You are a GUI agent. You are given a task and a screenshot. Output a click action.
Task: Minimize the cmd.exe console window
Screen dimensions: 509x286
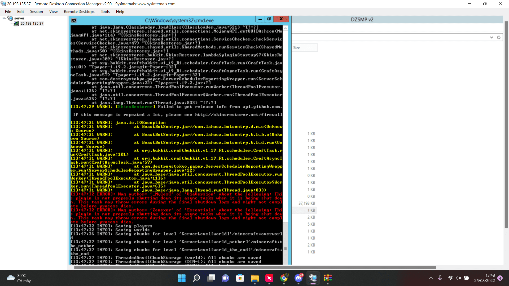coord(260,19)
